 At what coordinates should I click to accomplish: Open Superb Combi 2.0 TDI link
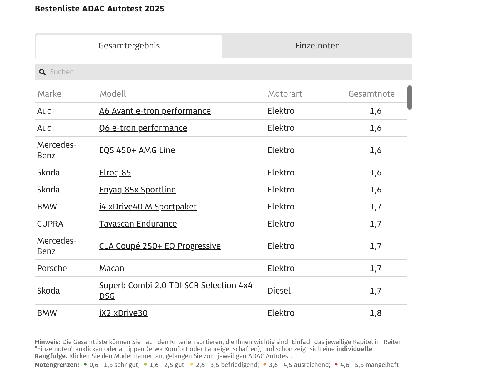point(176,286)
